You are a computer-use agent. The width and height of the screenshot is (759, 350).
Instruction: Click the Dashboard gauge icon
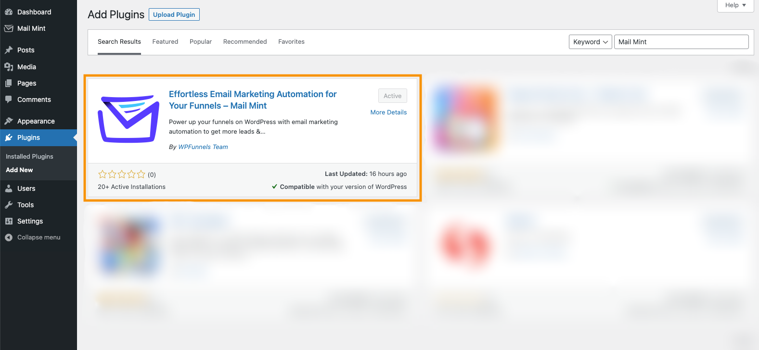pyautogui.click(x=9, y=12)
